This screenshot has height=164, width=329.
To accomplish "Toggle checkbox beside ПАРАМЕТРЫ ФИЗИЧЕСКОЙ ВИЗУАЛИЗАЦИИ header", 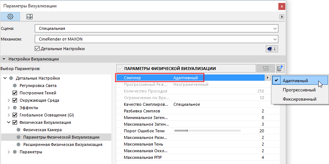I will pos(121,69).
